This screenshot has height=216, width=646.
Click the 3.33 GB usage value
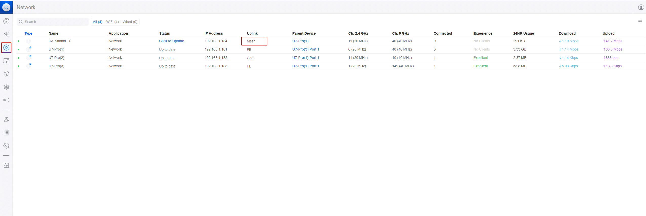[520, 49]
